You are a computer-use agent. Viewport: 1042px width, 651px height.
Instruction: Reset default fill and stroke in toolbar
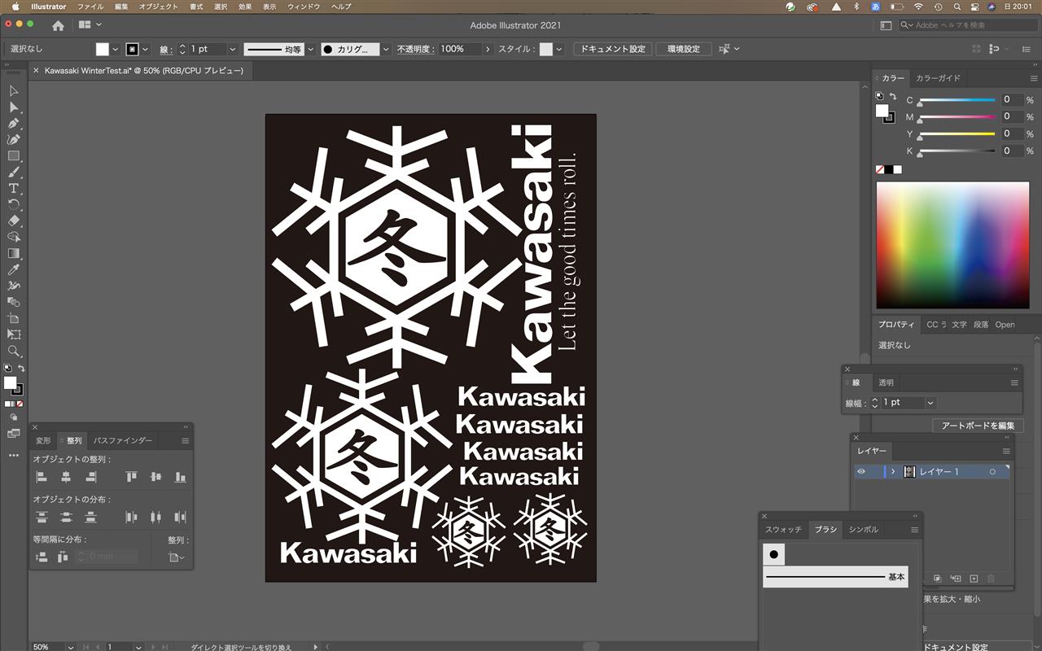click(x=7, y=369)
